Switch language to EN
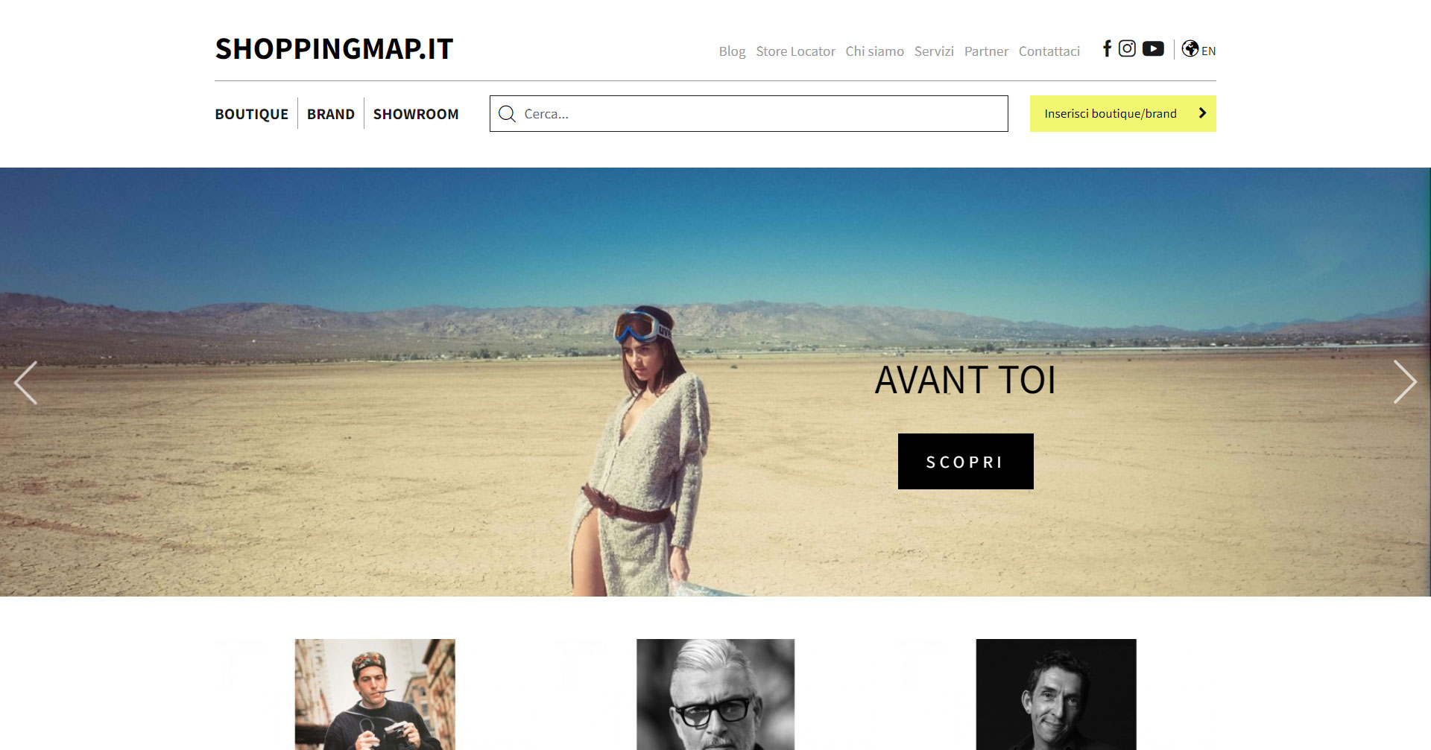Screen dimensions: 1431x750 [1208, 51]
